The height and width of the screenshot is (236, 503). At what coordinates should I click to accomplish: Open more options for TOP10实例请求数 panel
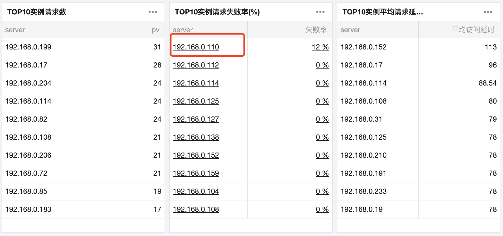coord(153,12)
